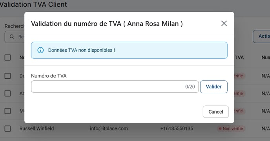Click the Données TVA non disponibles alert
270x141 pixels.
coord(129,50)
